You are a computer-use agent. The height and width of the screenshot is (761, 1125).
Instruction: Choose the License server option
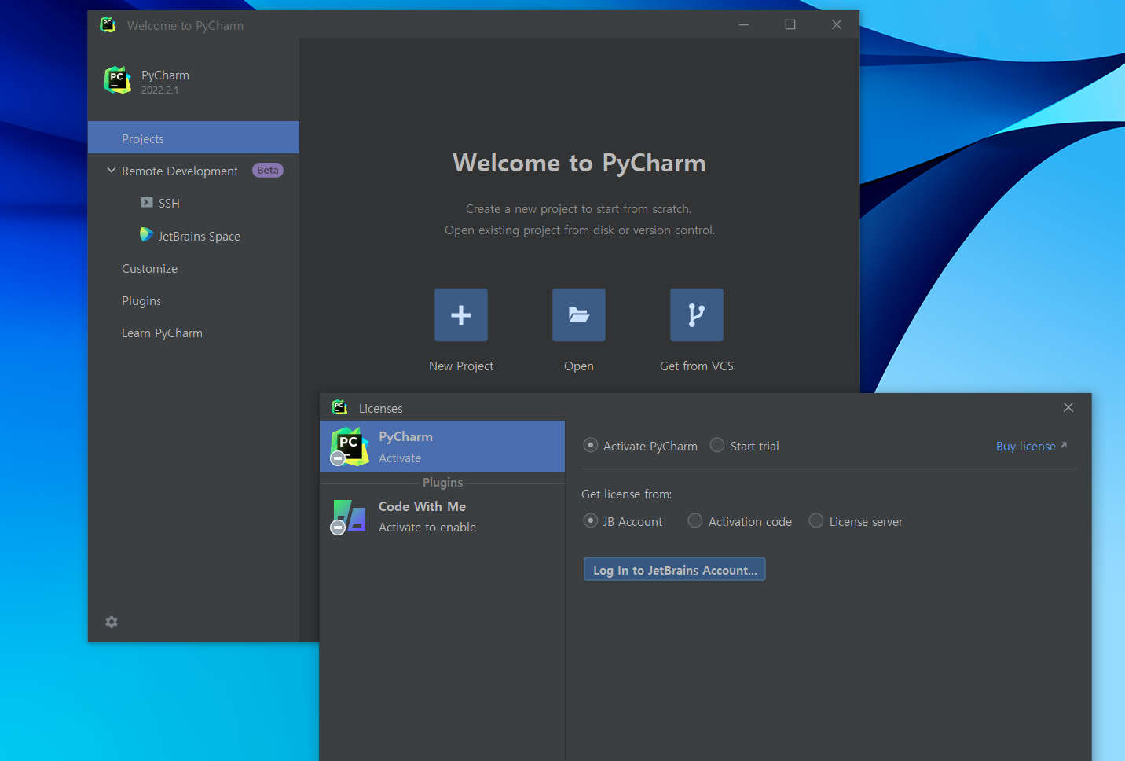(816, 521)
